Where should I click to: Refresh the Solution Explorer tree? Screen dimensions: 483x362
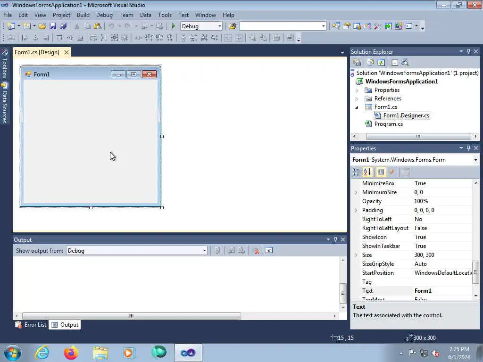381,63
